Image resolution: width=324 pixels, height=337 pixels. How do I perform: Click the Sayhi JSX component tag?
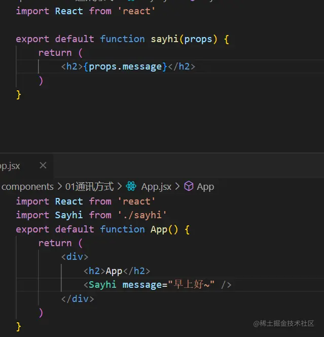[x=102, y=285]
